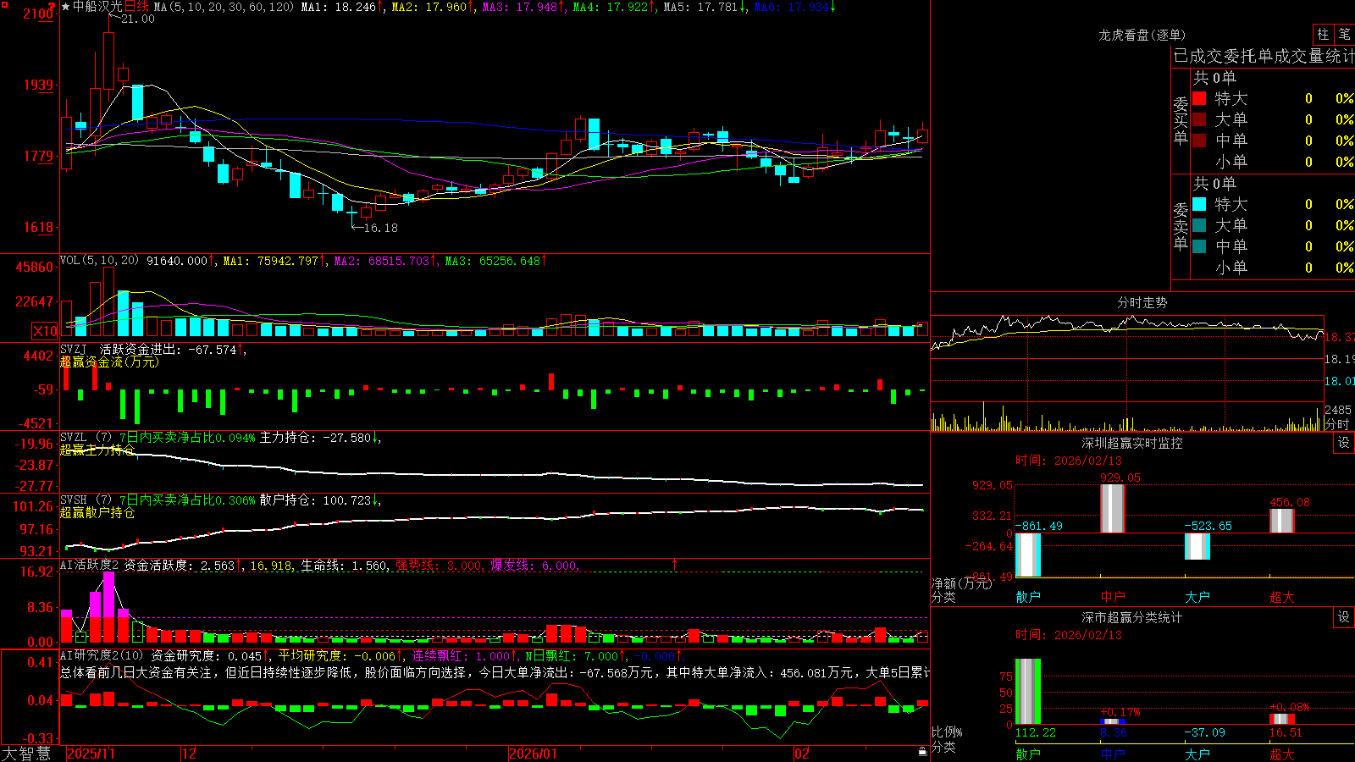Switch view with the 笔 button
Viewport: 1355px width, 762px height.
1345,34
